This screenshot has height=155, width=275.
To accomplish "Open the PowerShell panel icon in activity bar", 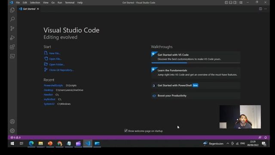I will pyautogui.click(x=12, y=56).
